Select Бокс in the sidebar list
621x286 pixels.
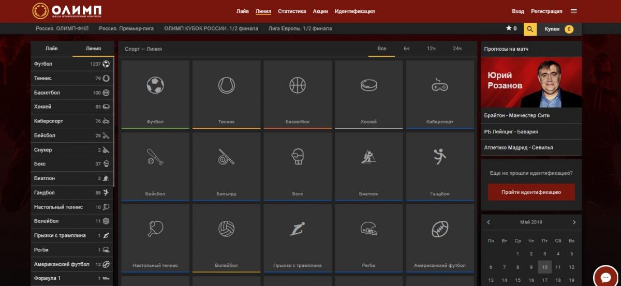[x=71, y=164]
